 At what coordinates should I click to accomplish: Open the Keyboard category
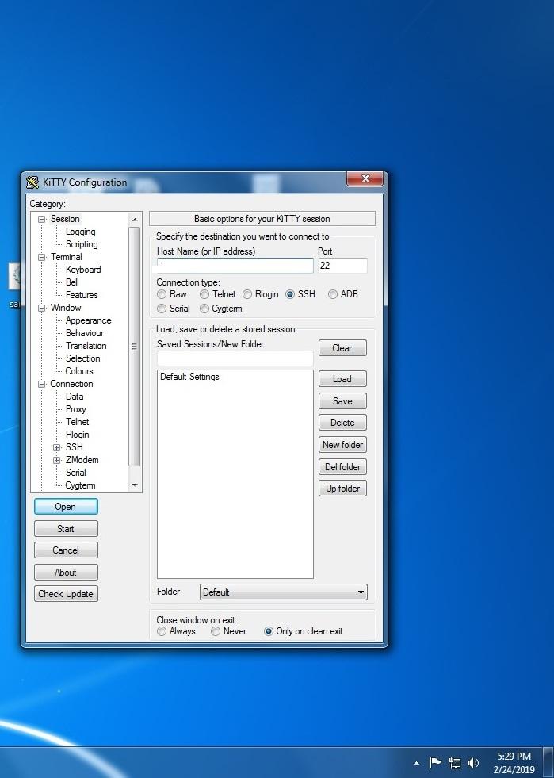[x=83, y=270]
